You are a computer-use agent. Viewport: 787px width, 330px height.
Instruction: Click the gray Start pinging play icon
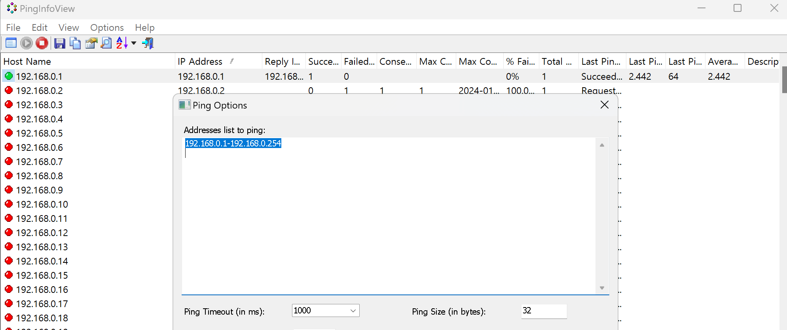coord(27,43)
